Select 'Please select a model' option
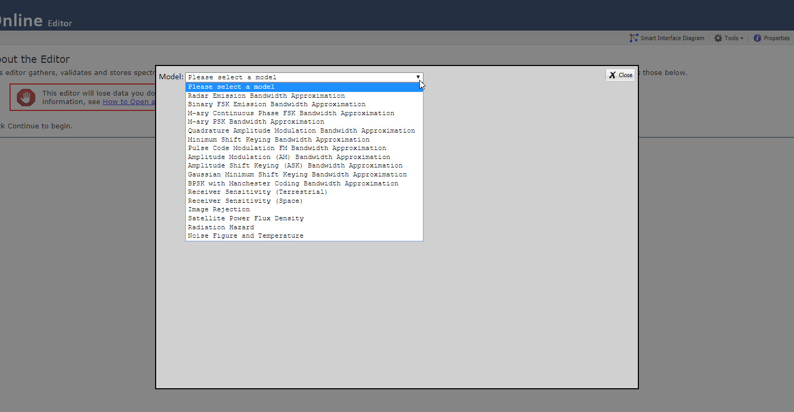Image resolution: width=794 pixels, height=412 pixels. (x=304, y=87)
